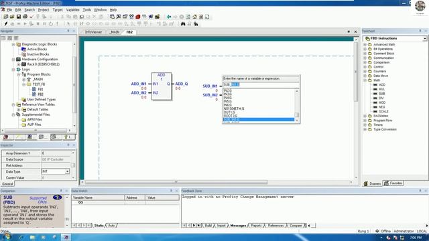Screen dimensions: 429x241
Task: Click the red checkmark Validate toolbar icon
Action: coord(32,17)
